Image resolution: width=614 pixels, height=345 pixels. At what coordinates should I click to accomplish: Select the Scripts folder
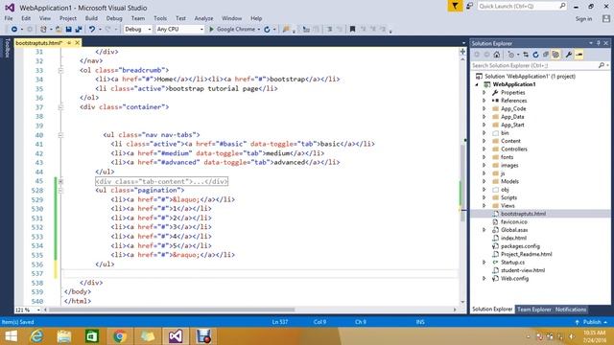(508, 197)
